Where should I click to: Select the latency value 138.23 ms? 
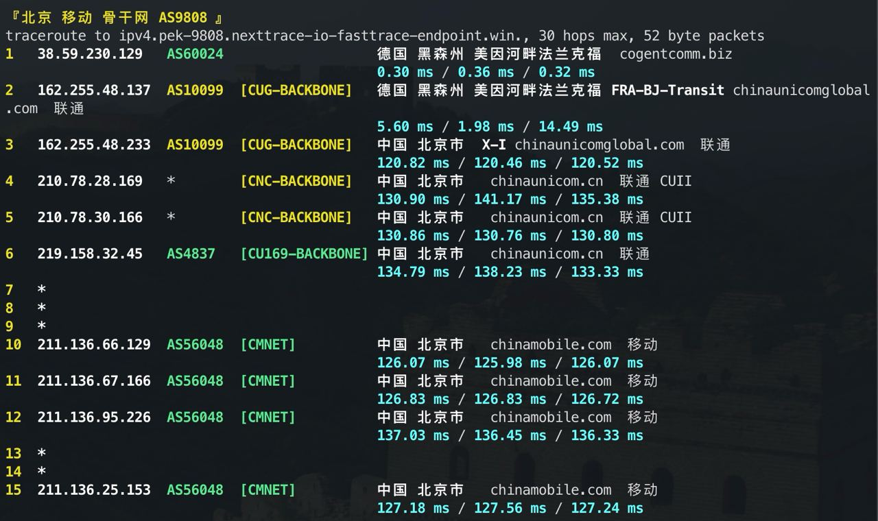[510, 272]
